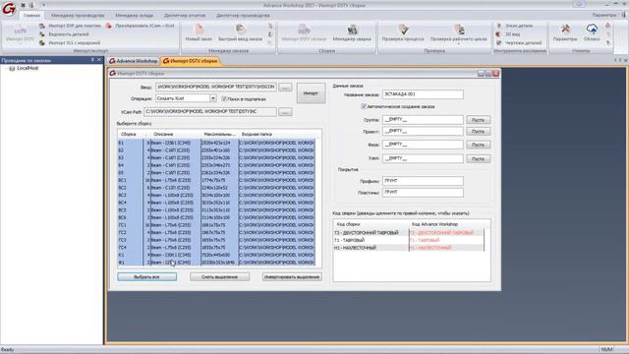Select the Импорт DSTV сборки document tab
The image size is (629, 354).
tap(191, 61)
